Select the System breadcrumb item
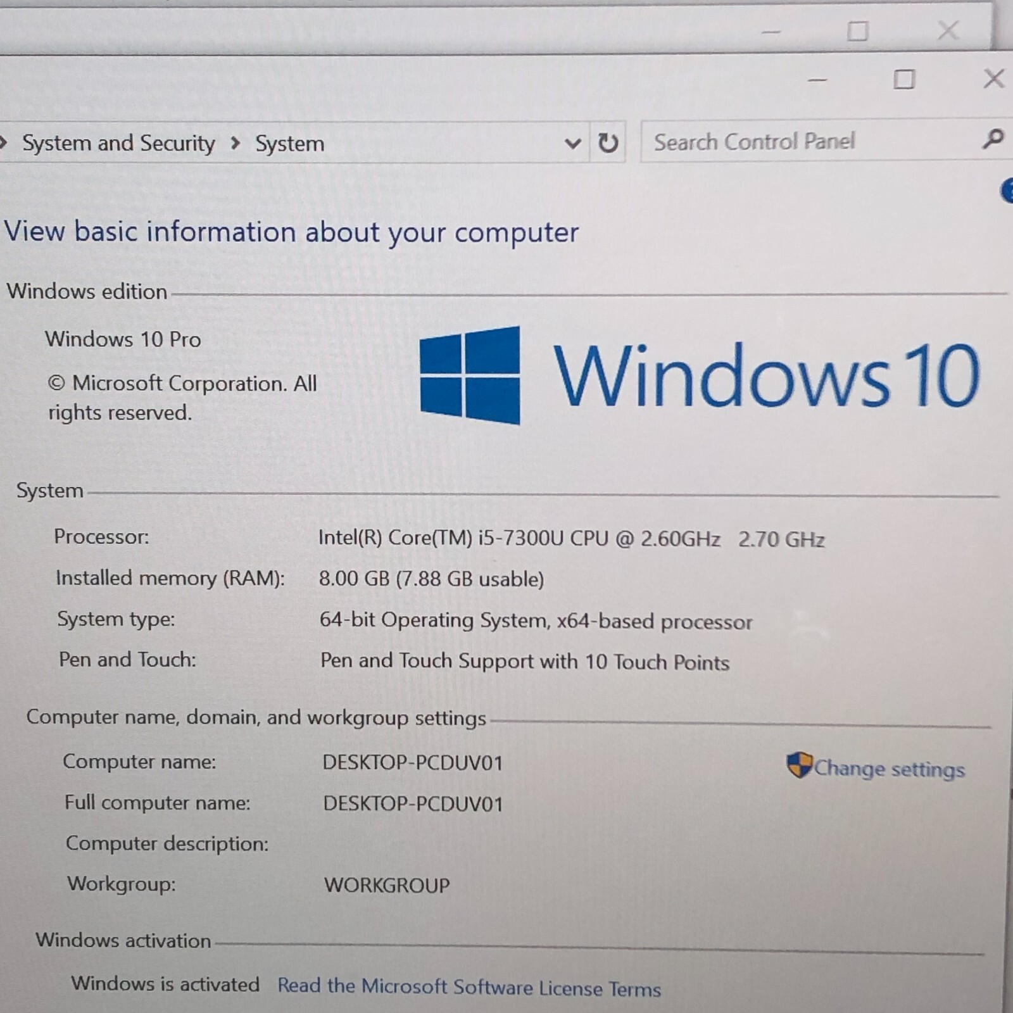This screenshot has width=1013, height=1013. (289, 144)
